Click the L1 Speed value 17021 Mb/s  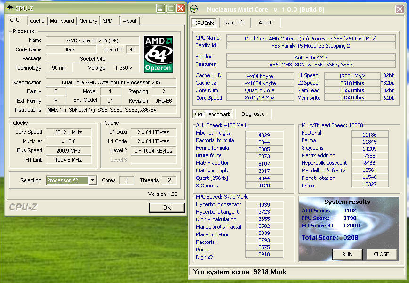point(352,76)
